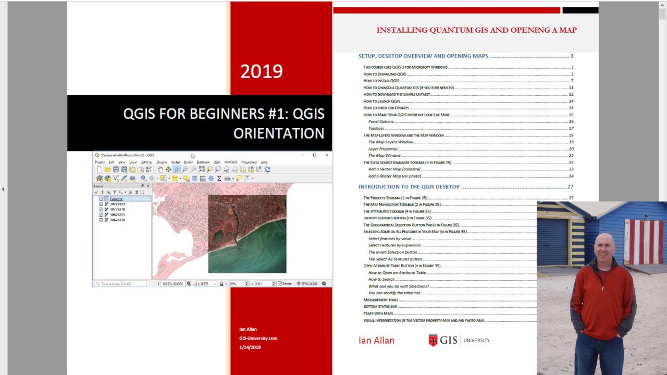Select the Measure ruler tool

click(x=227, y=178)
